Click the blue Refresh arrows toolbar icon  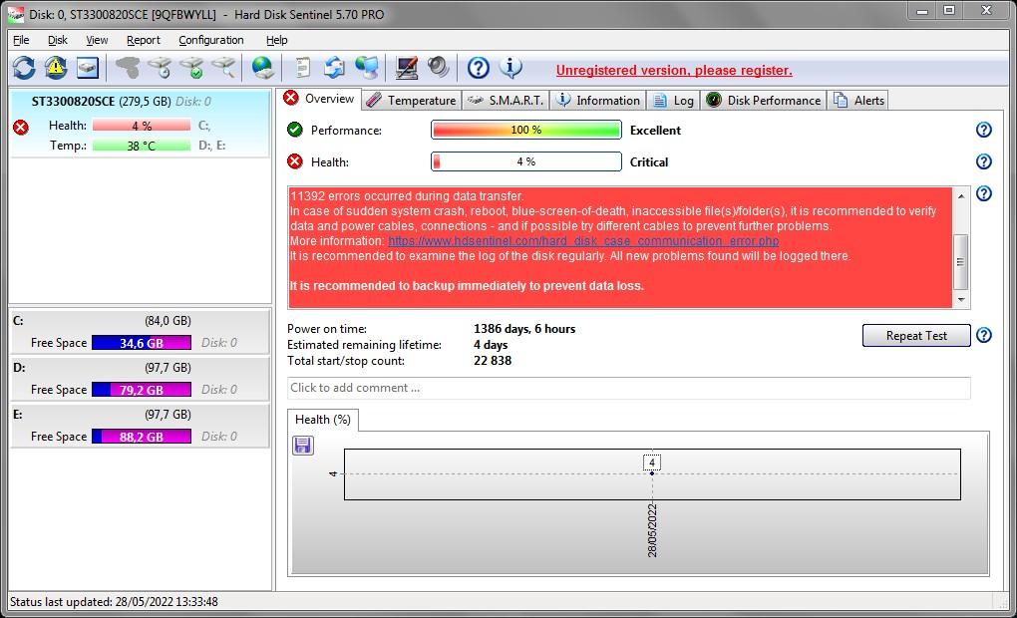click(24, 68)
